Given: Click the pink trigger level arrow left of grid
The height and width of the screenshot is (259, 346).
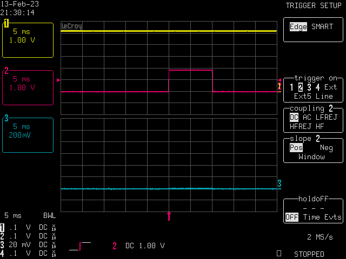Looking at the screenshot, I should point(58,80).
